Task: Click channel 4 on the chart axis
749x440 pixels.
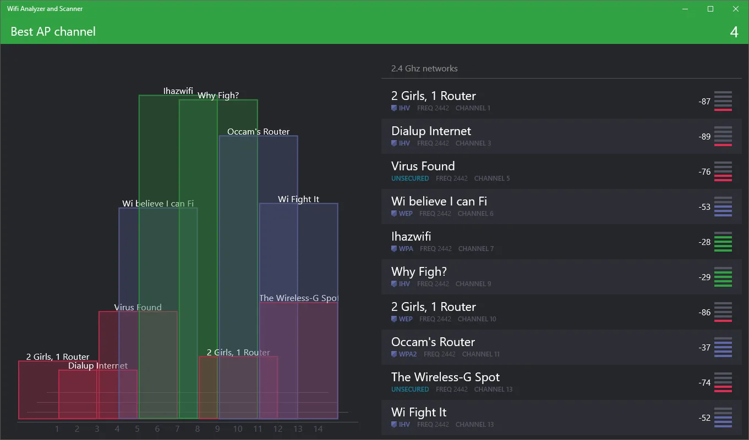Action: pyautogui.click(x=117, y=429)
